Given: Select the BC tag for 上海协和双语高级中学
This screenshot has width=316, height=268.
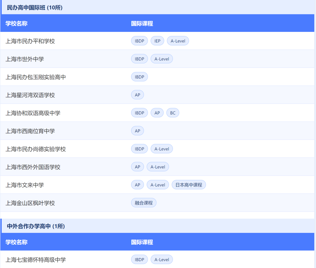Looking at the screenshot, I should click(x=173, y=113).
